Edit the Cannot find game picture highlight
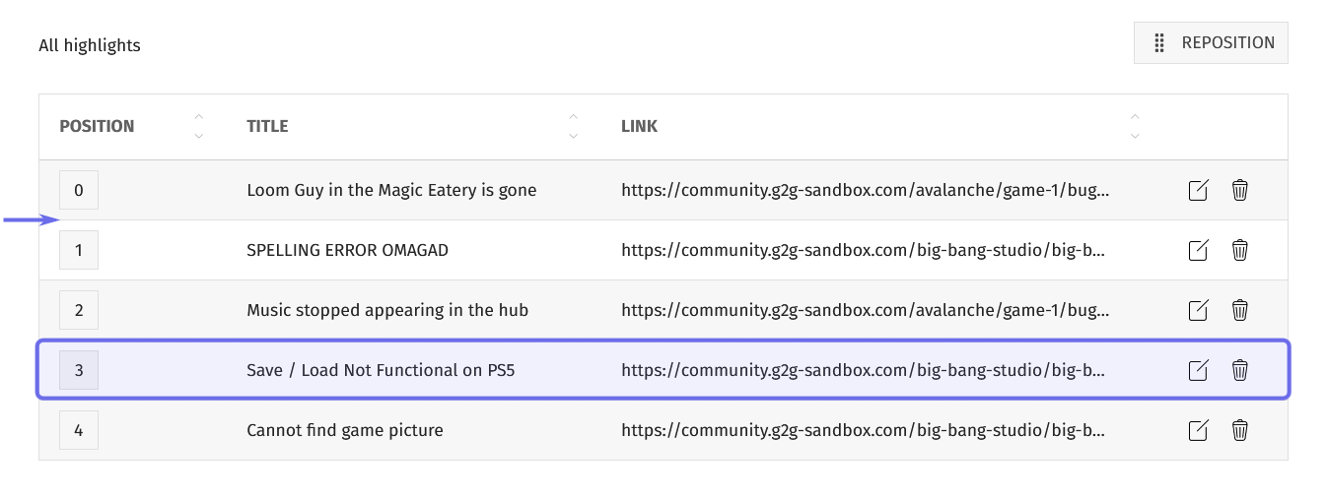 (x=1198, y=430)
